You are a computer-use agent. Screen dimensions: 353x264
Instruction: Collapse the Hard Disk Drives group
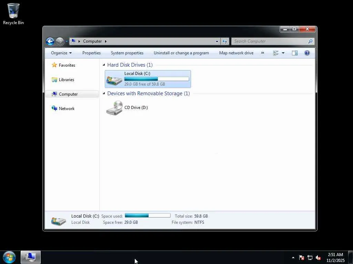[104, 65]
